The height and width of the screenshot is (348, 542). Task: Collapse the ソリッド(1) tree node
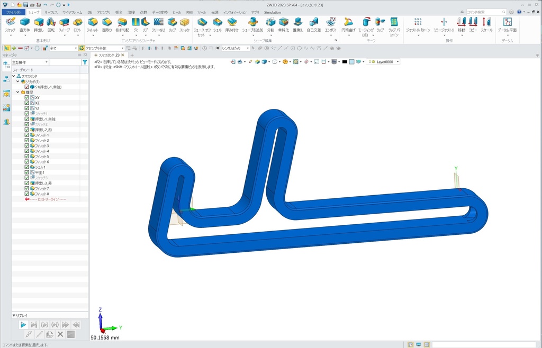tap(18, 81)
